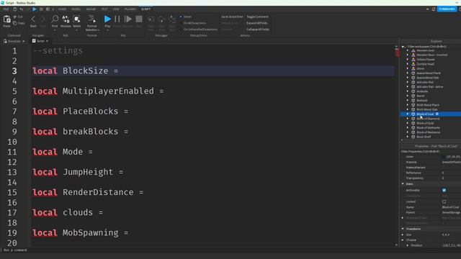
Task: Click the Expand All Folds button
Action: pyautogui.click(x=257, y=23)
